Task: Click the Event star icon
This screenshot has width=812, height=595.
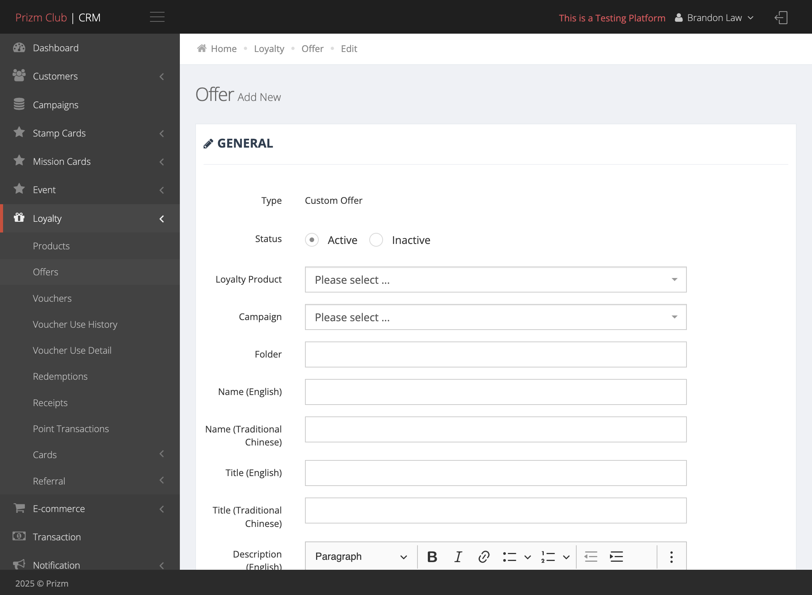Action: coord(19,189)
